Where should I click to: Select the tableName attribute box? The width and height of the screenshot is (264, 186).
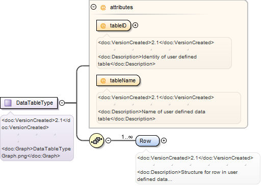(118, 80)
